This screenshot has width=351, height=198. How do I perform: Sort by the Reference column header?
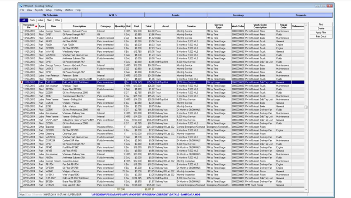tap(298, 26)
